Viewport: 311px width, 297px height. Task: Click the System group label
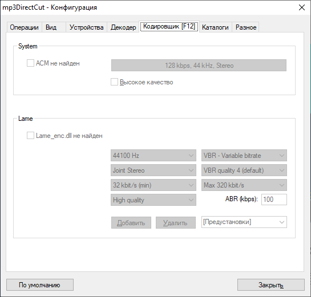(28, 46)
